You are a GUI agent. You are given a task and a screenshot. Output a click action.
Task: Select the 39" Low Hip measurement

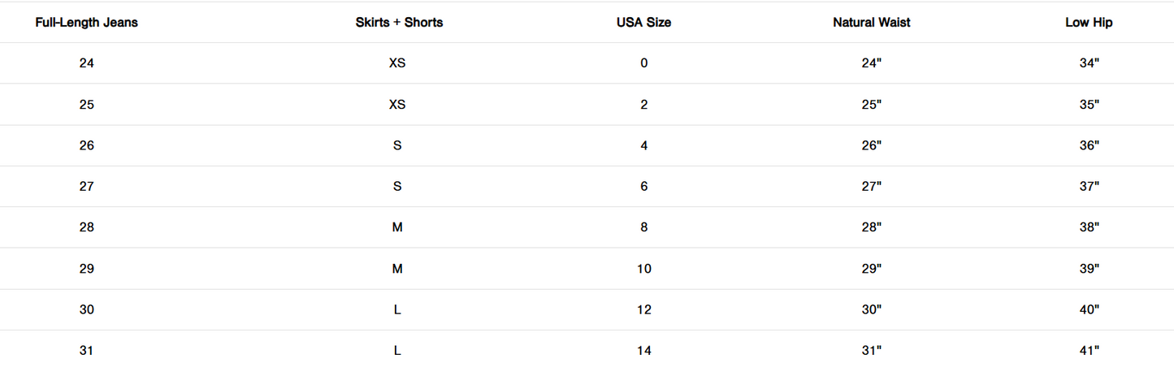click(1089, 269)
